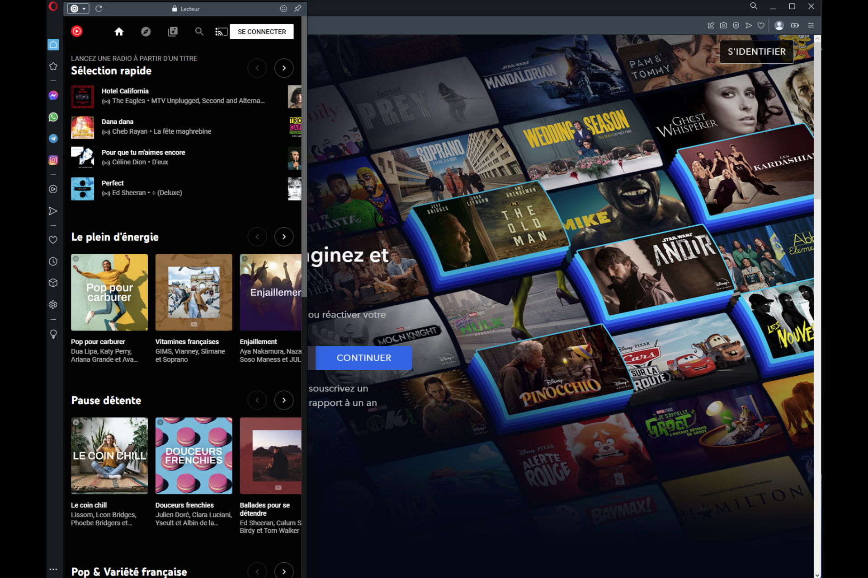The width and height of the screenshot is (868, 578).
Task: Click the CONTINUER button on Disney+
Action: tap(364, 358)
